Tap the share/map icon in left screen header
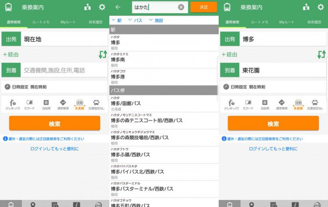 pos(87,7)
